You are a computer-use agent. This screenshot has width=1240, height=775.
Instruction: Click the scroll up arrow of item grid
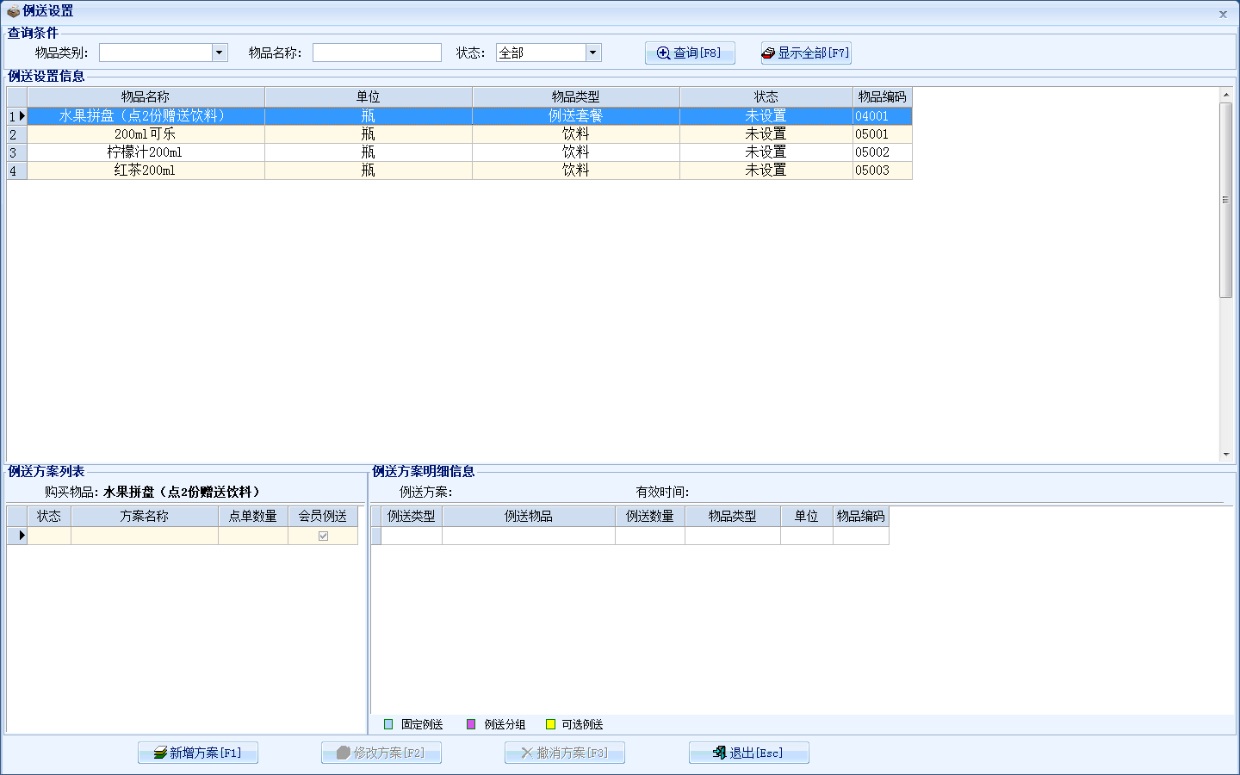(1226, 94)
